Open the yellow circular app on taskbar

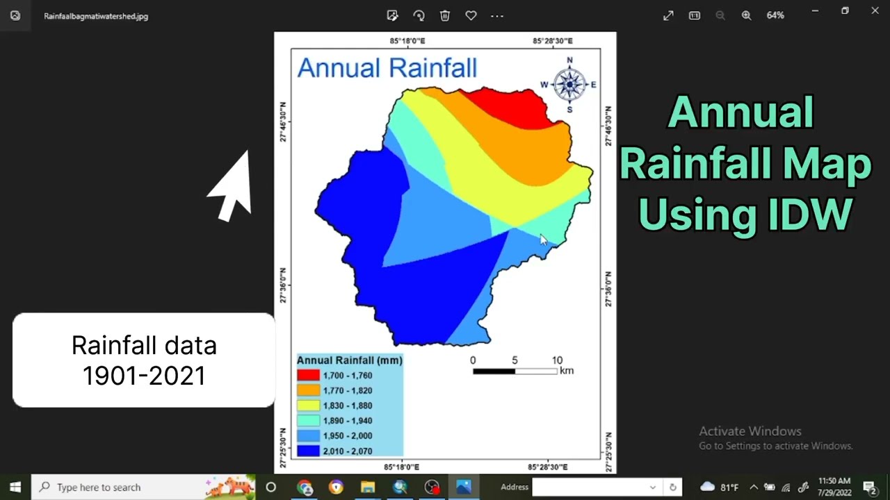pos(337,487)
